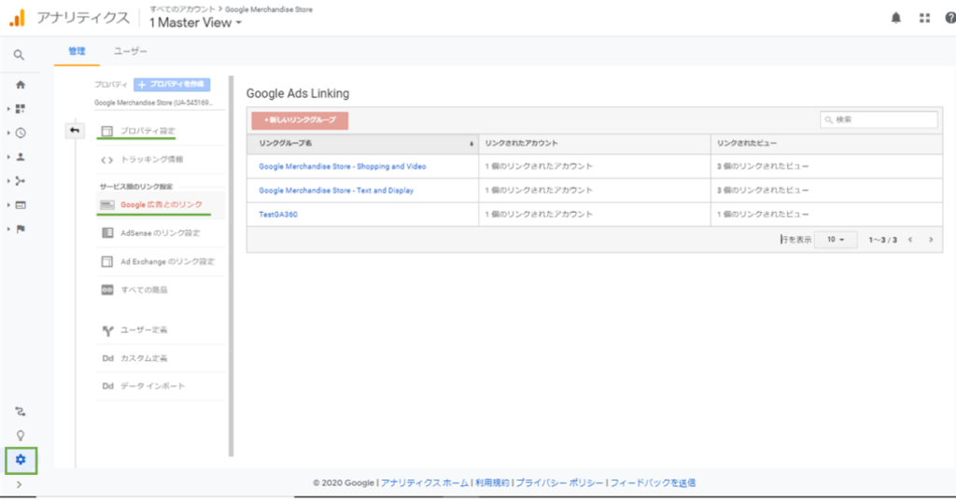Expand Audience section arrow in sidebar
956x502 pixels.
pyautogui.click(x=8, y=157)
